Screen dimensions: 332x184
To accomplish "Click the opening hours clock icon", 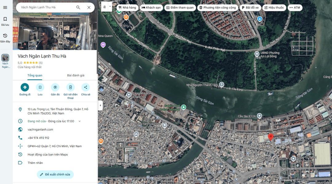I will point(20,121).
